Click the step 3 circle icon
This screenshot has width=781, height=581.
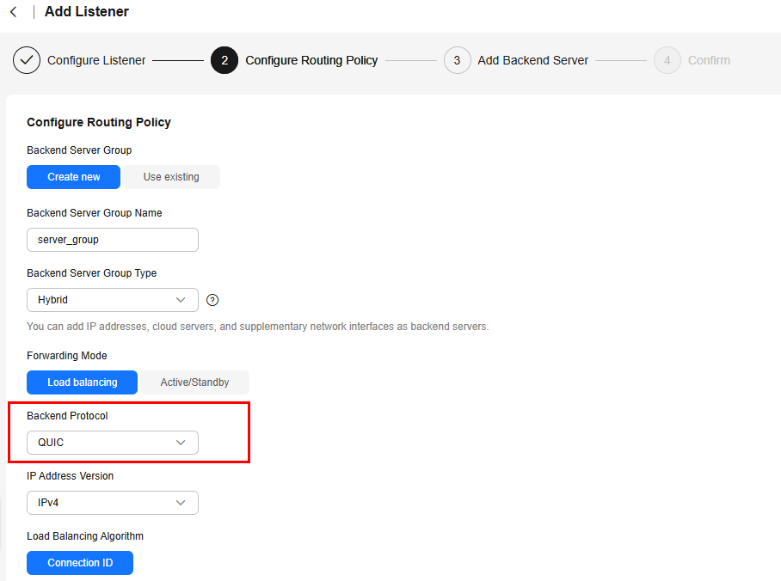tap(457, 60)
